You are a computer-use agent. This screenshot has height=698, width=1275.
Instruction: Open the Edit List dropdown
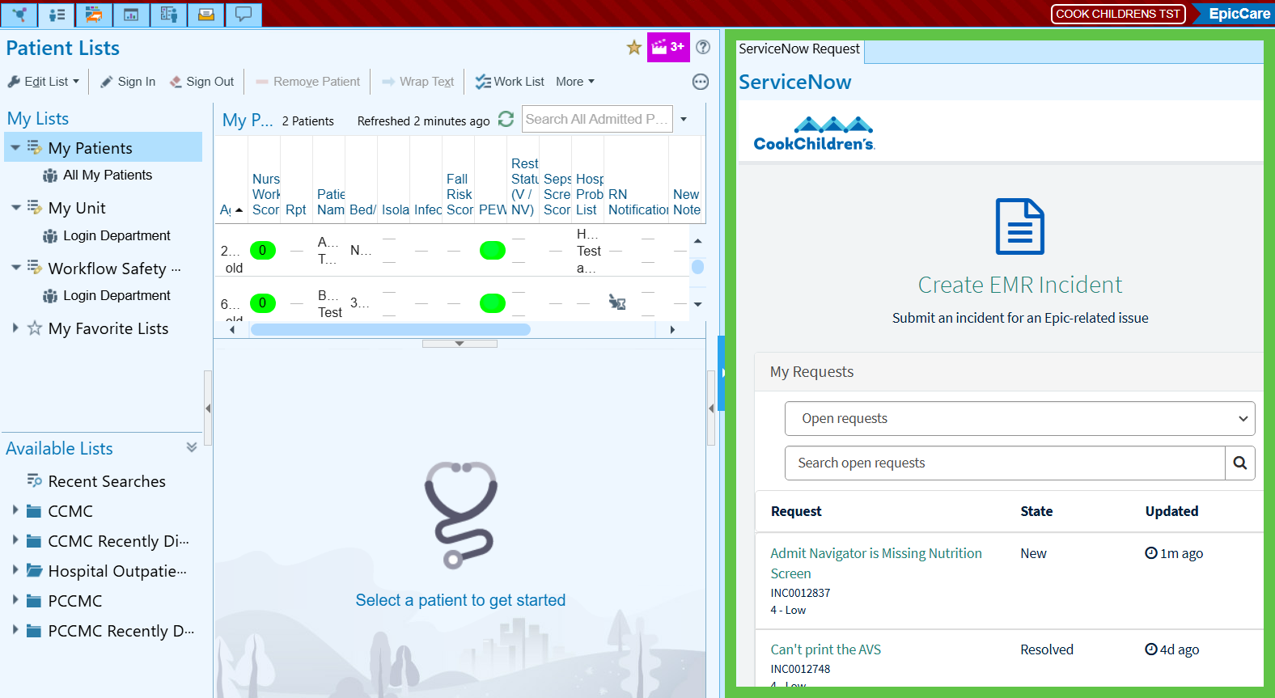(44, 82)
